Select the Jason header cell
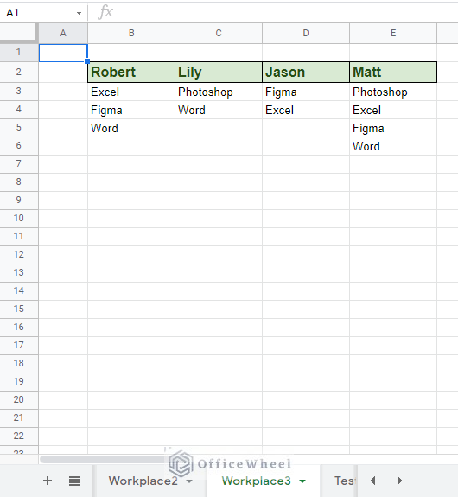458x497 pixels. 306,73
